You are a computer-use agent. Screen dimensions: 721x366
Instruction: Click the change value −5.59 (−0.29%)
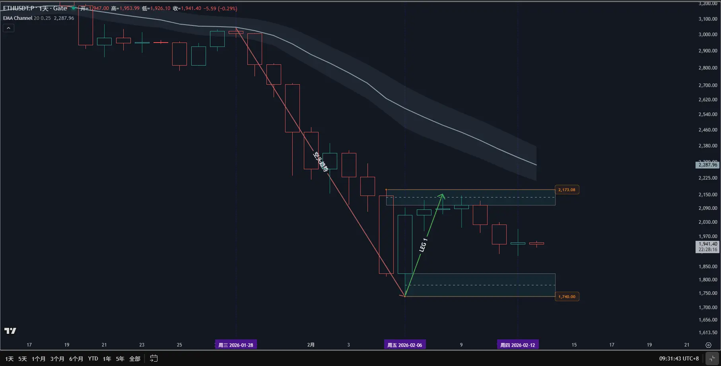220,8
